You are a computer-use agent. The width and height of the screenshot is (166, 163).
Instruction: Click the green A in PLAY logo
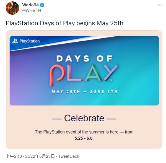point(93,73)
